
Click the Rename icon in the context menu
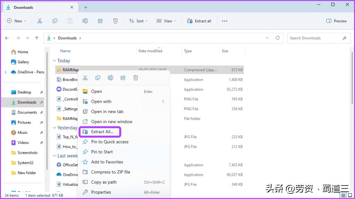(111, 78)
